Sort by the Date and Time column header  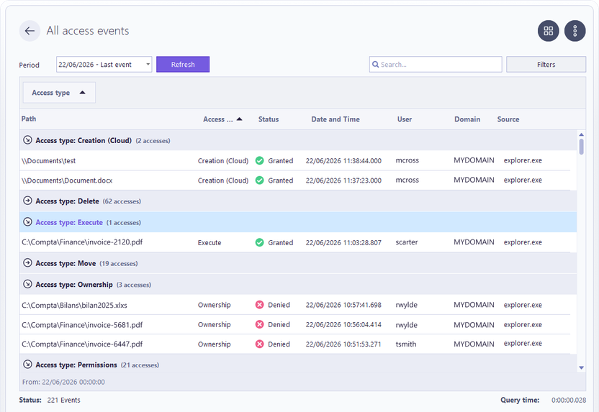tap(335, 119)
